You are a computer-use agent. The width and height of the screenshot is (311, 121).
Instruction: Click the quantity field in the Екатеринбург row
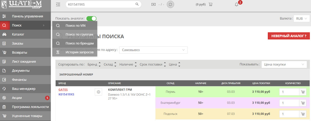(x=289, y=103)
